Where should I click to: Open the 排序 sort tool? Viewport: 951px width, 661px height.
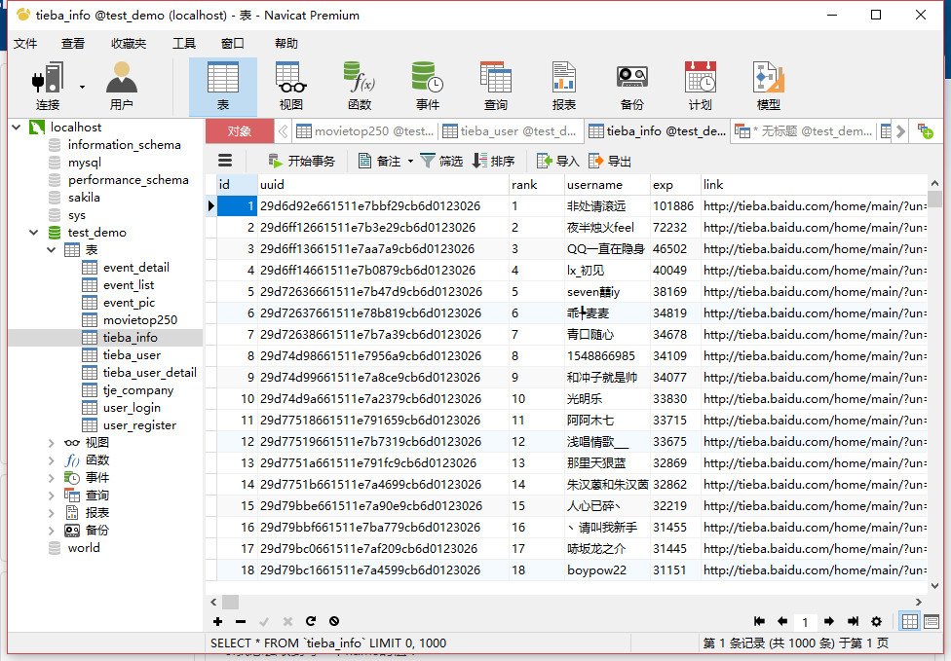pos(494,162)
